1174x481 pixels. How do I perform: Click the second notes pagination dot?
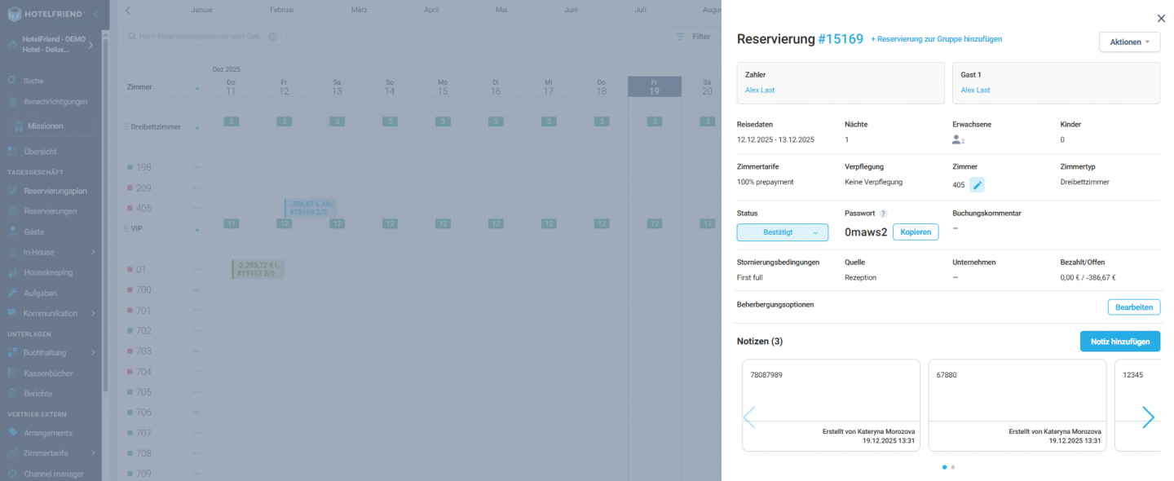952,467
